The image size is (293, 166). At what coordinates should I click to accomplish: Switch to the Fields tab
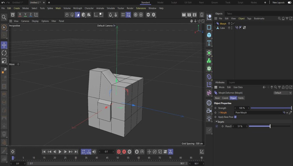pos(241,98)
